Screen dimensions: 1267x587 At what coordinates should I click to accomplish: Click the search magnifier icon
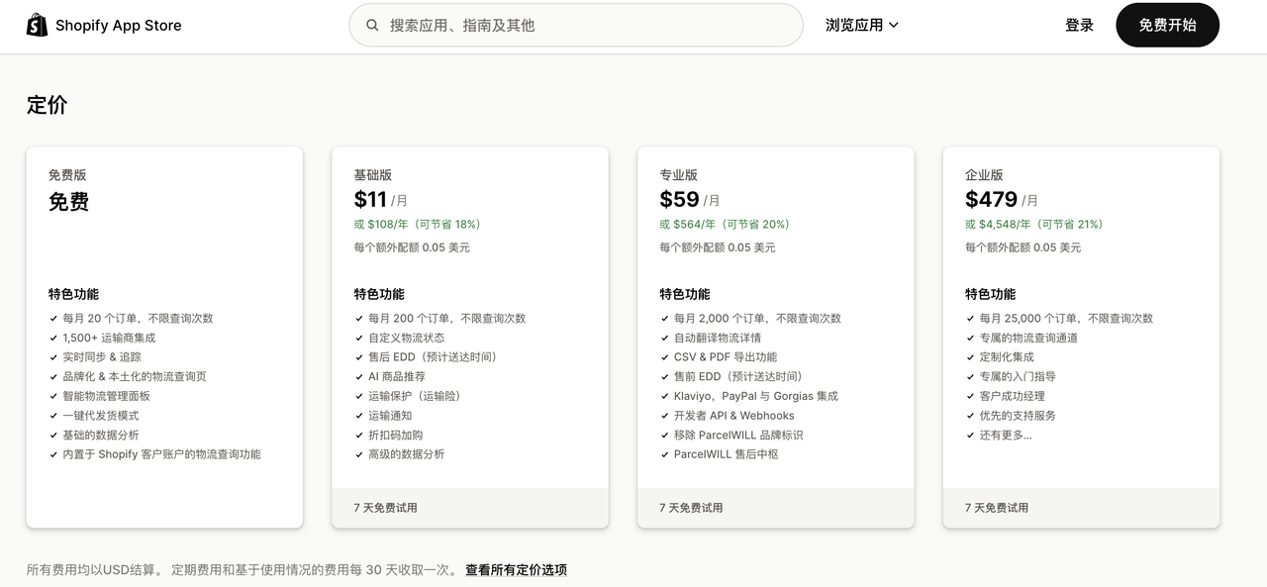[x=371, y=25]
